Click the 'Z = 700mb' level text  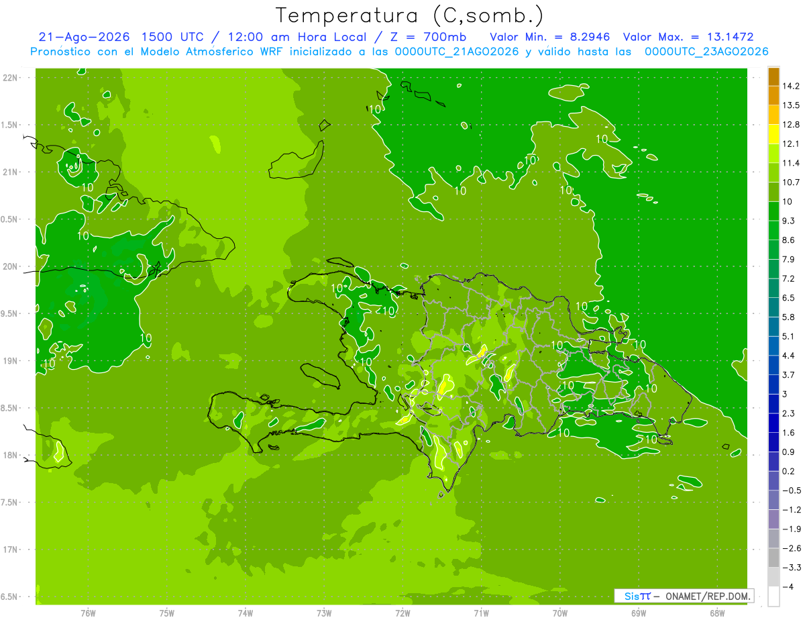[x=429, y=37]
